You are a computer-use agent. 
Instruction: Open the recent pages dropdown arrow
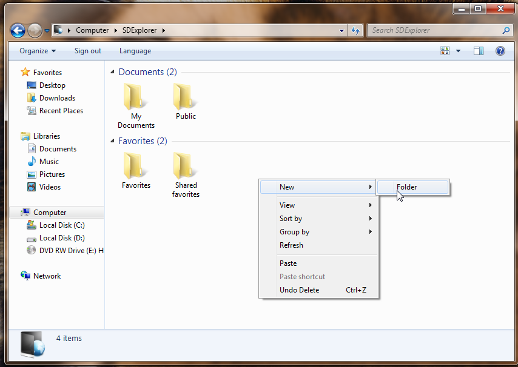47,31
